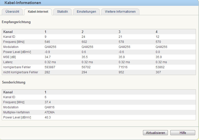Click Kanal ID value 21
The width and height of the screenshot is (199, 140).
[120, 37]
